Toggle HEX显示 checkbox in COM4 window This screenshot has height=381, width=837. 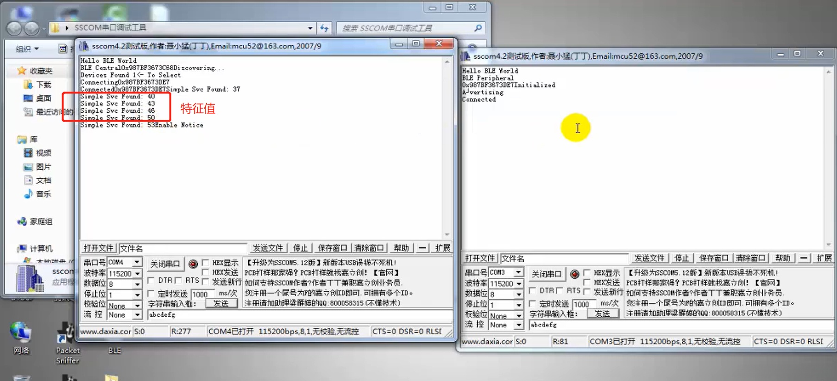coord(205,263)
